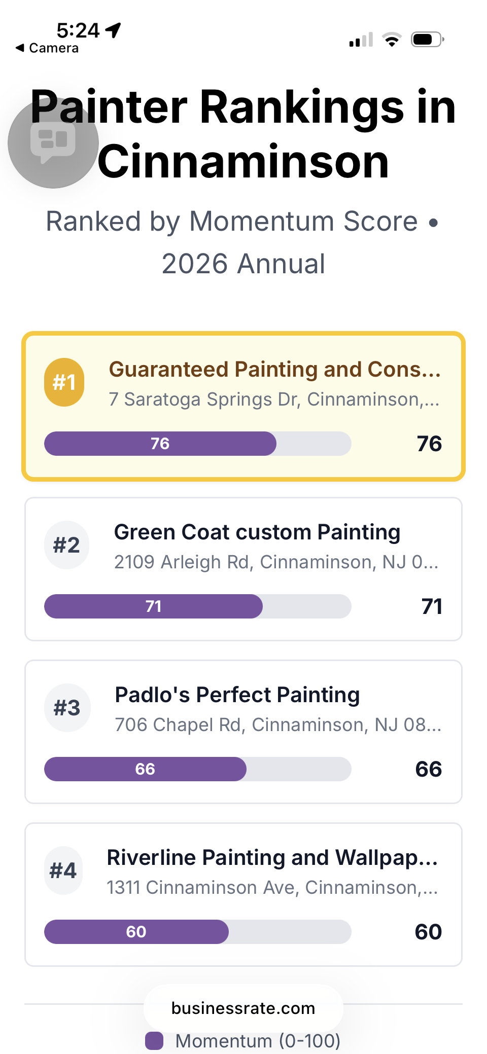Tap the back arrow to Camera
Image resolution: width=487 pixels, height=1054 pixels.
tap(20, 48)
